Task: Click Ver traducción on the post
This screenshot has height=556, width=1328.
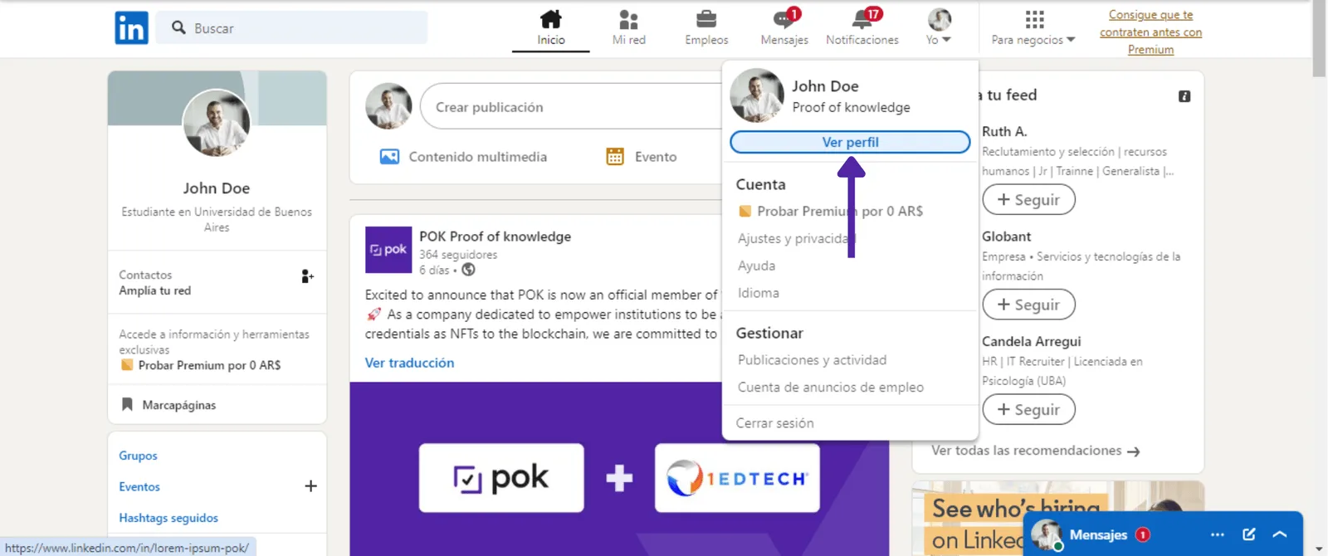Action: [409, 363]
